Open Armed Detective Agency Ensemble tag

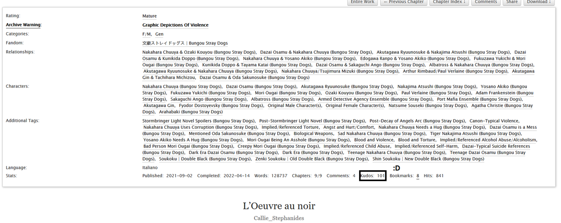(375, 99)
